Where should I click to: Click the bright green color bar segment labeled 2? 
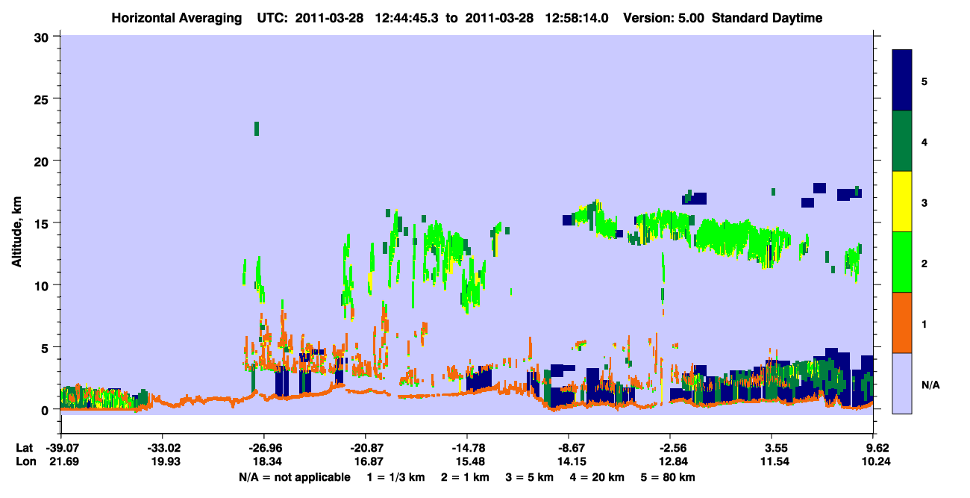click(902, 262)
